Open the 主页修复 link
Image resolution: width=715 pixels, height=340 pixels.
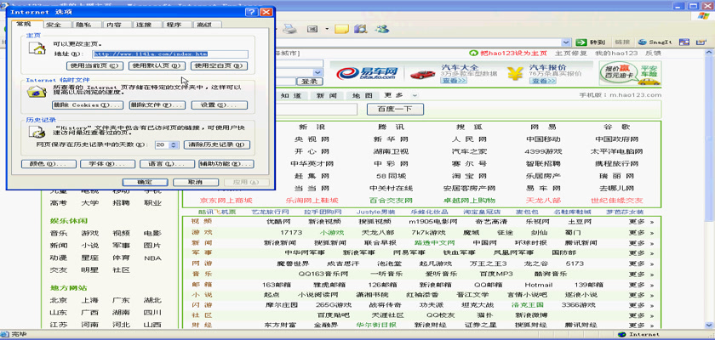point(570,54)
